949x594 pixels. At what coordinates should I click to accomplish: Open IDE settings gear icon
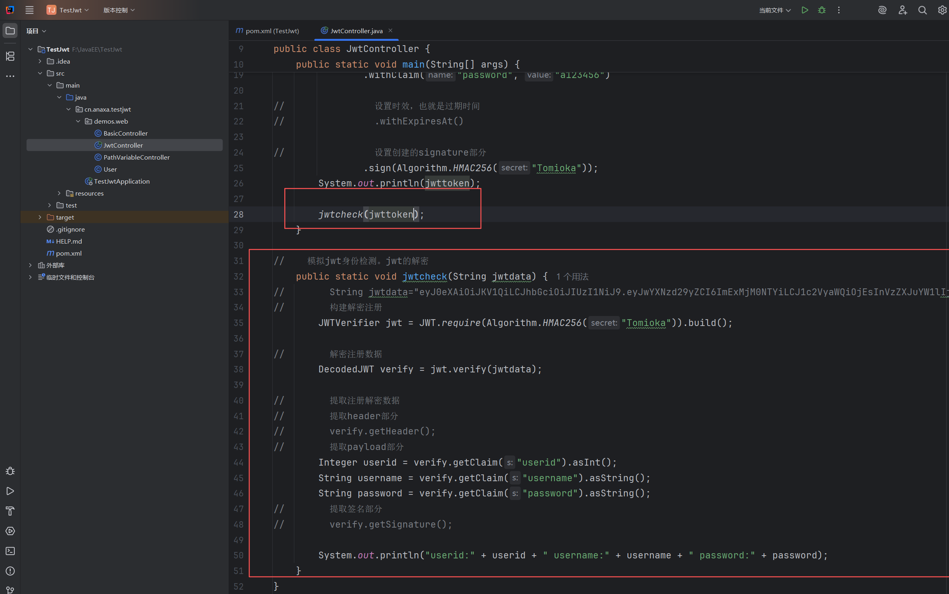[942, 10]
